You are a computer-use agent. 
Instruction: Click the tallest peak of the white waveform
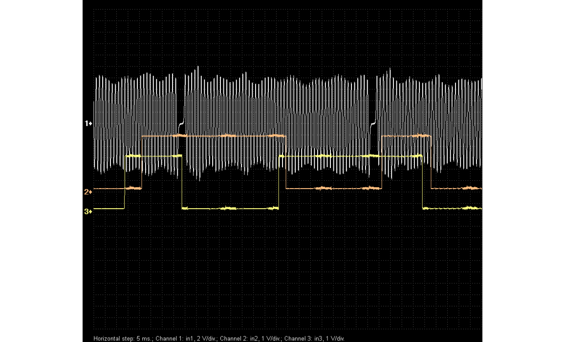pos(198,67)
